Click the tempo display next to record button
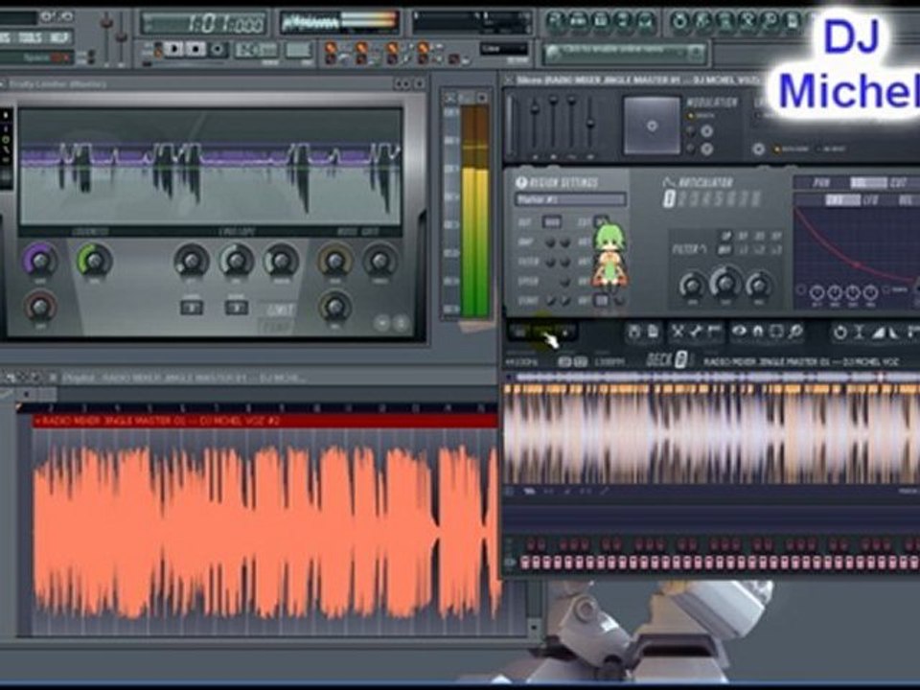This screenshot has height=690, width=920. pyautogui.click(x=257, y=50)
